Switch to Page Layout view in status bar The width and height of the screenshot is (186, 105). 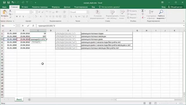click(x=150, y=103)
